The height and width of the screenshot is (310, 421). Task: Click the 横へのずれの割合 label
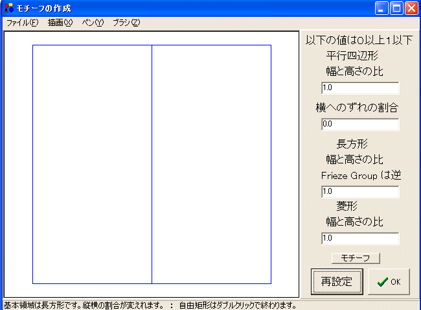click(x=357, y=108)
